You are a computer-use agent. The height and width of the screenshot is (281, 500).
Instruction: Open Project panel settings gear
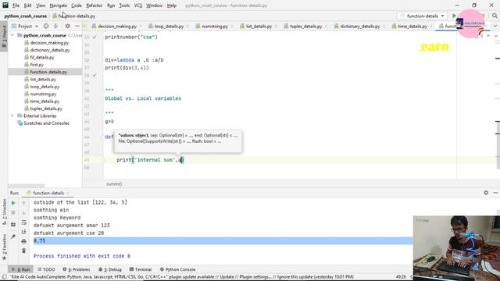click(x=68, y=26)
